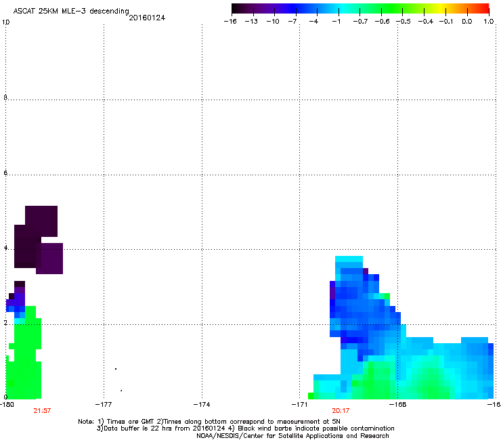Click the colorbar label -7
Image resolution: width=501 pixels, height=440 pixels.
click(292, 22)
